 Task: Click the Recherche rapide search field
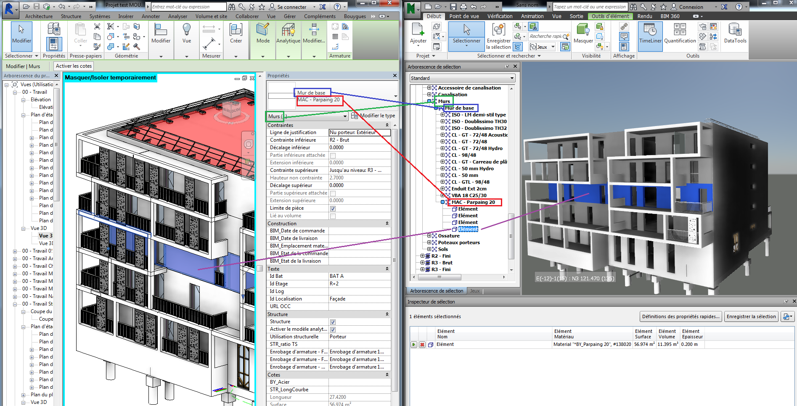click(545, 37)
